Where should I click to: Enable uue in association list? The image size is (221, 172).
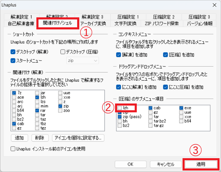[60, 93]
